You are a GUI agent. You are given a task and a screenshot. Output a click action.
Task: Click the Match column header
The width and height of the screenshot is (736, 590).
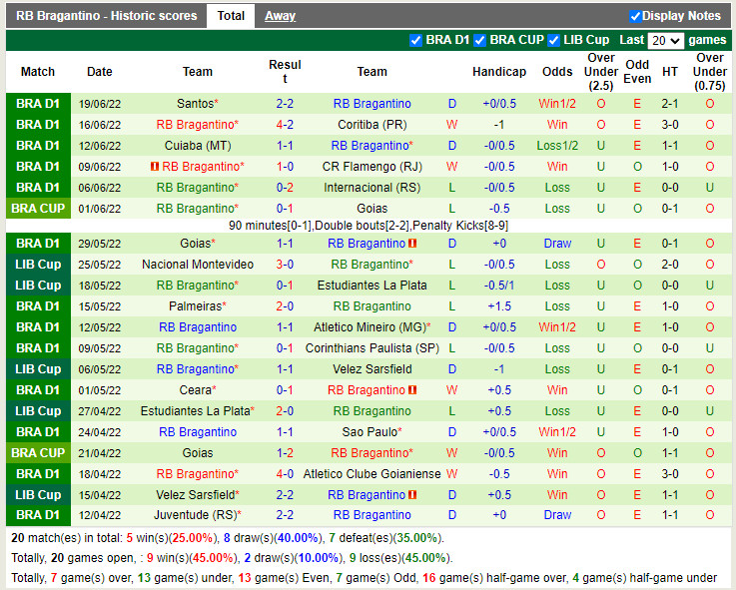point(38,71)
